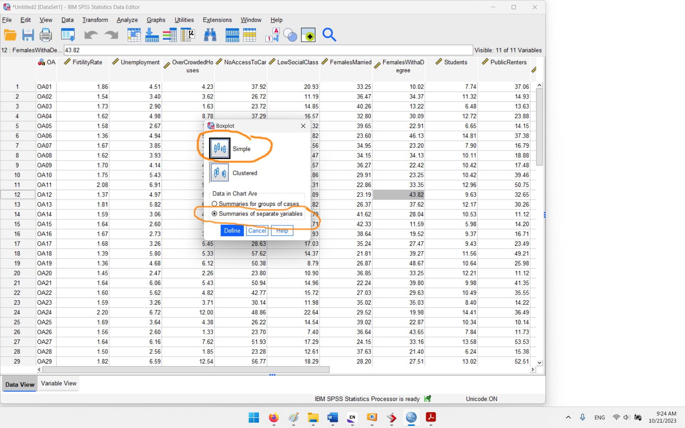The image size is (685, 428).
Task: Cancel the Boxplot dialog
Action: 257,230
